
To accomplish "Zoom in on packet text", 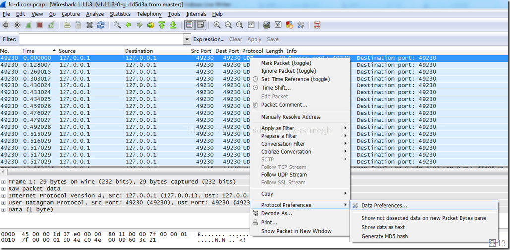I will click(x=217, y=25).
